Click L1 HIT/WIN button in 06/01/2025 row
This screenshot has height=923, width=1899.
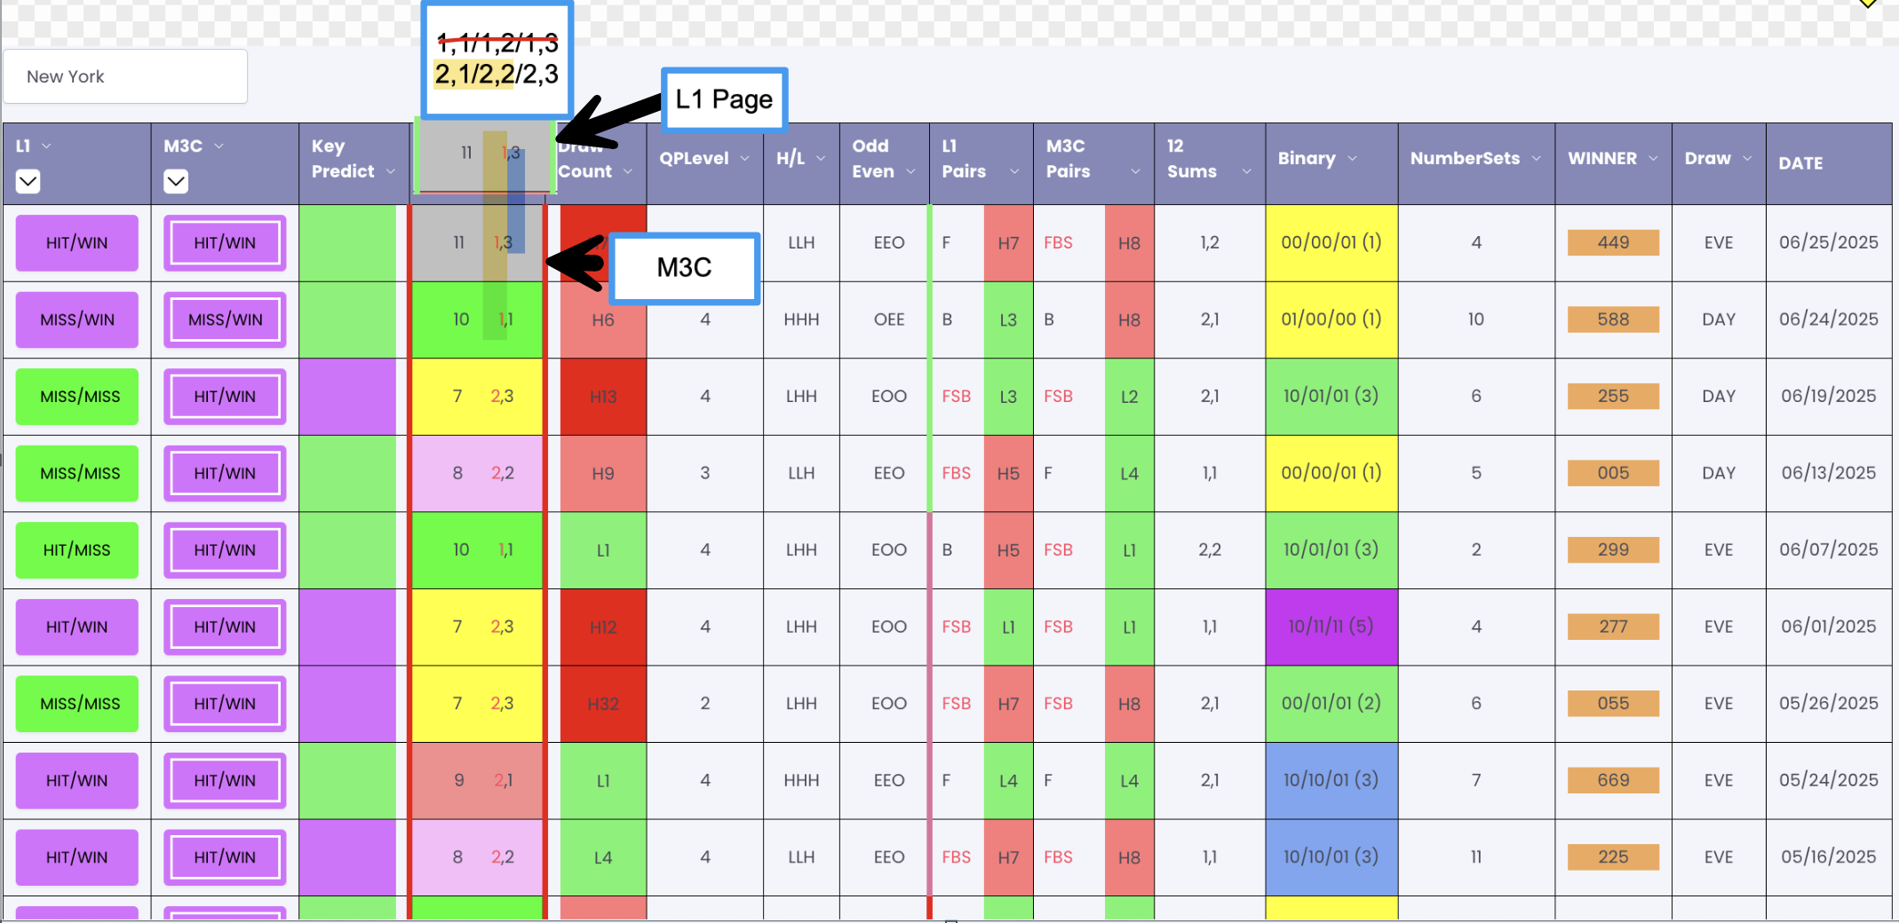tap(77, 627)
